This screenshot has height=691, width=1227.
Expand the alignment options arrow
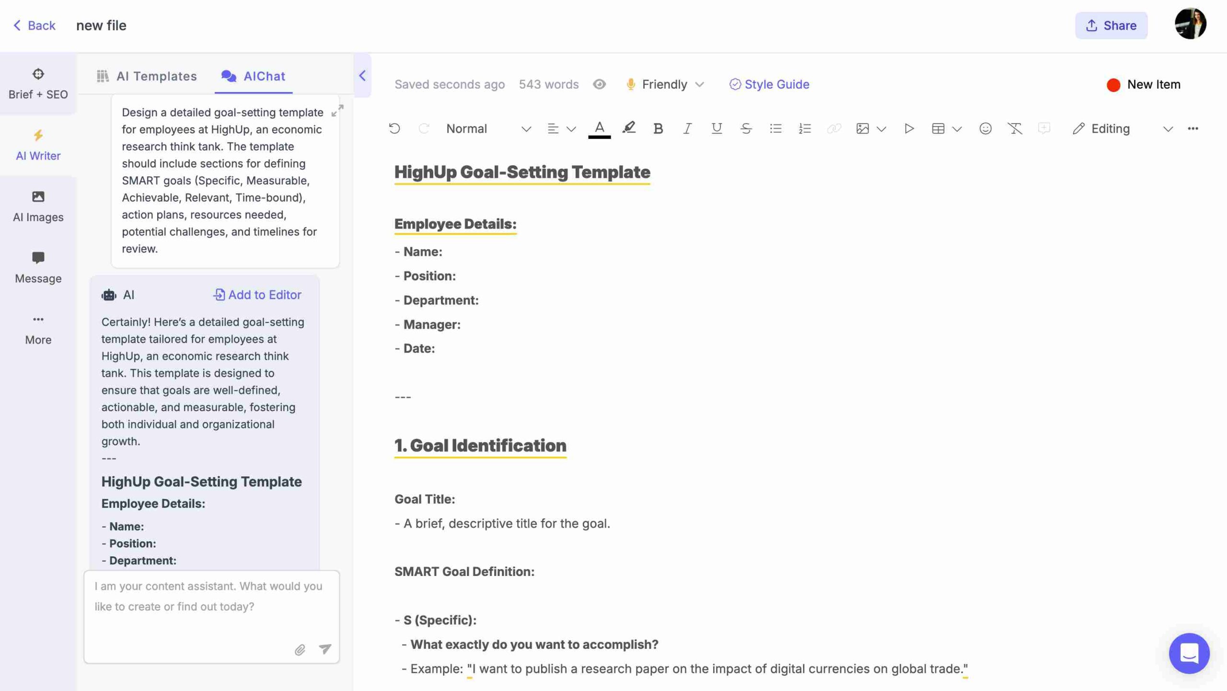[571, 129]
